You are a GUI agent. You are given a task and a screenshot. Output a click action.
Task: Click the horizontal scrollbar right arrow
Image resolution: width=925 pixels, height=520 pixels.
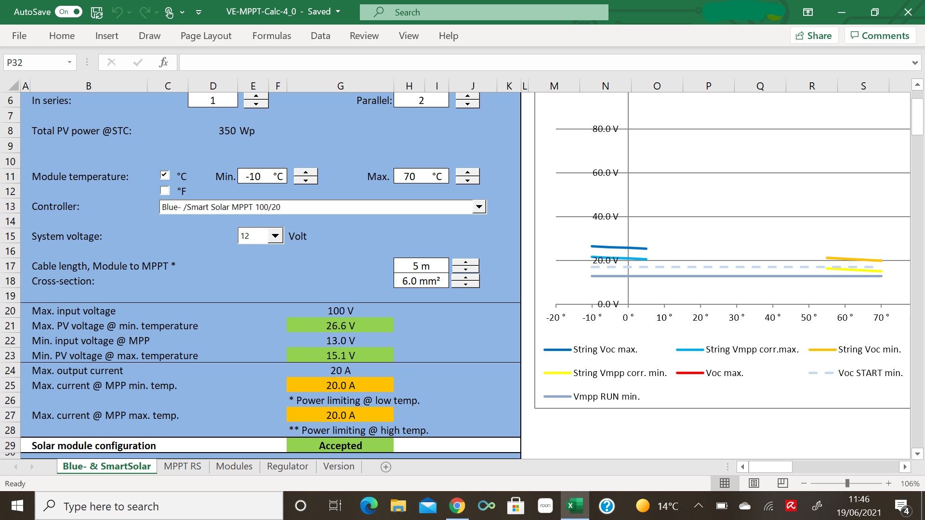tap(905, 467)
